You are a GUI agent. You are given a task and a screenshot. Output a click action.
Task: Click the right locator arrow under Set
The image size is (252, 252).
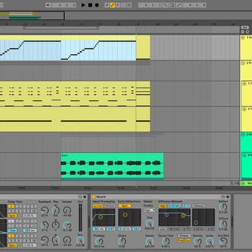248,31
